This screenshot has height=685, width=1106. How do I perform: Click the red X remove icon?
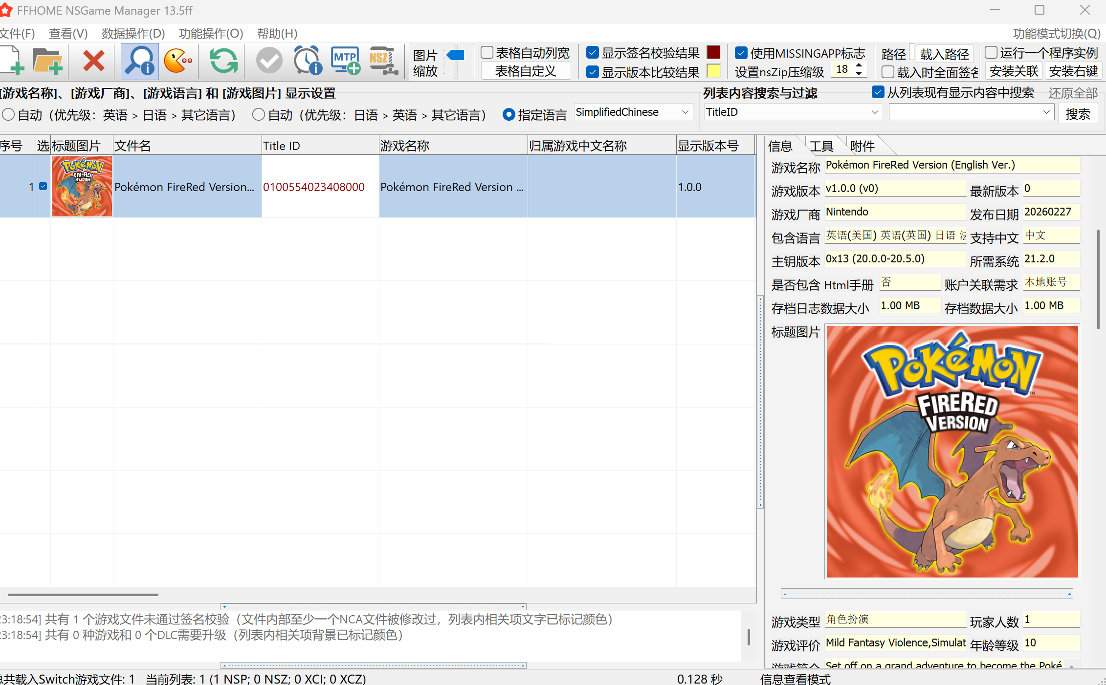click(x=93, y=61)
